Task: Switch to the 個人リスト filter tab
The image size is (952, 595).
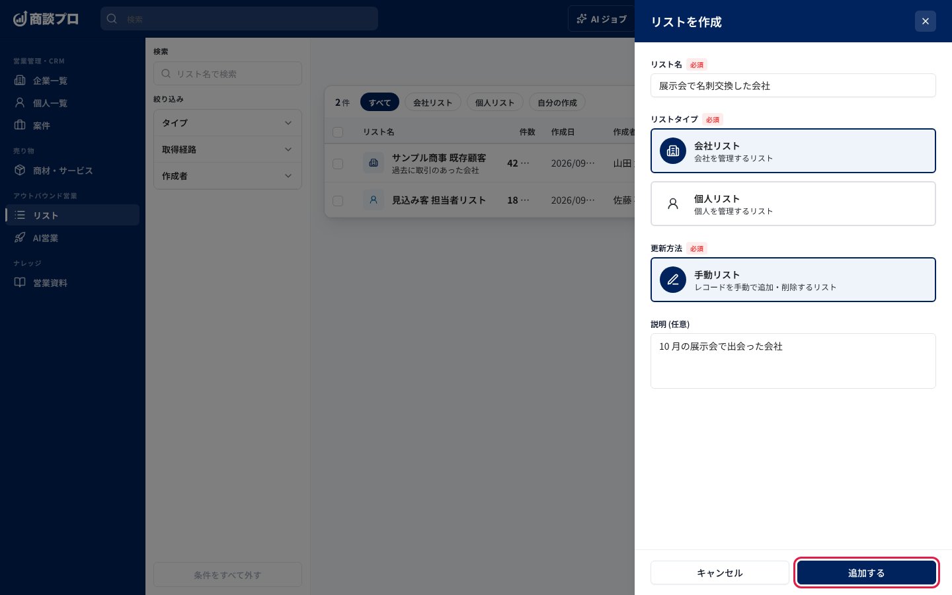Action: (x=495, y=102)
